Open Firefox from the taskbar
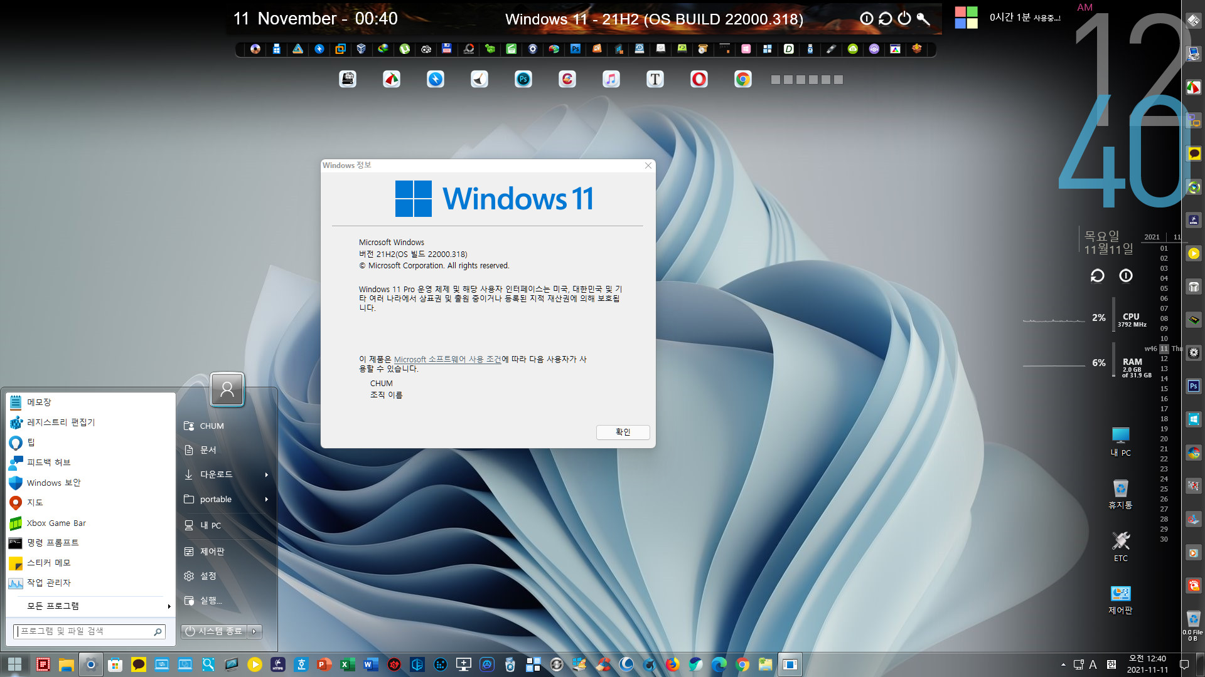Screen dimensions: 1205x677 tap(673, 664)
